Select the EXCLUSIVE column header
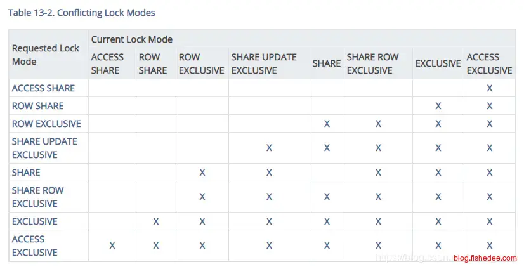 [438, 63]
